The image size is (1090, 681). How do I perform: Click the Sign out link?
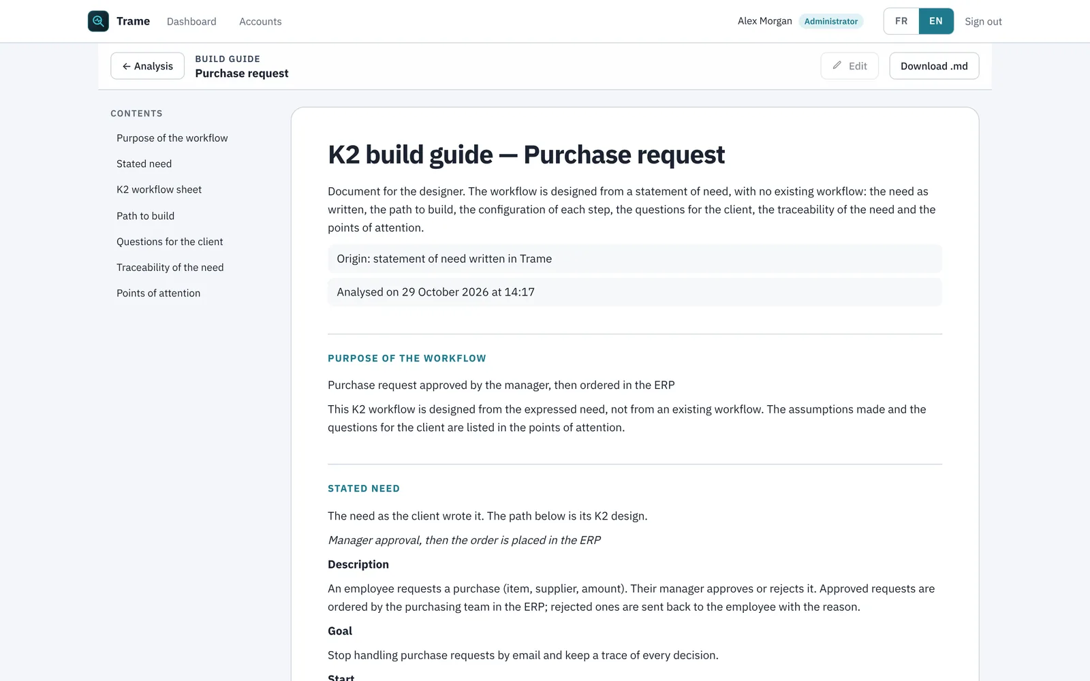[983, 22]
